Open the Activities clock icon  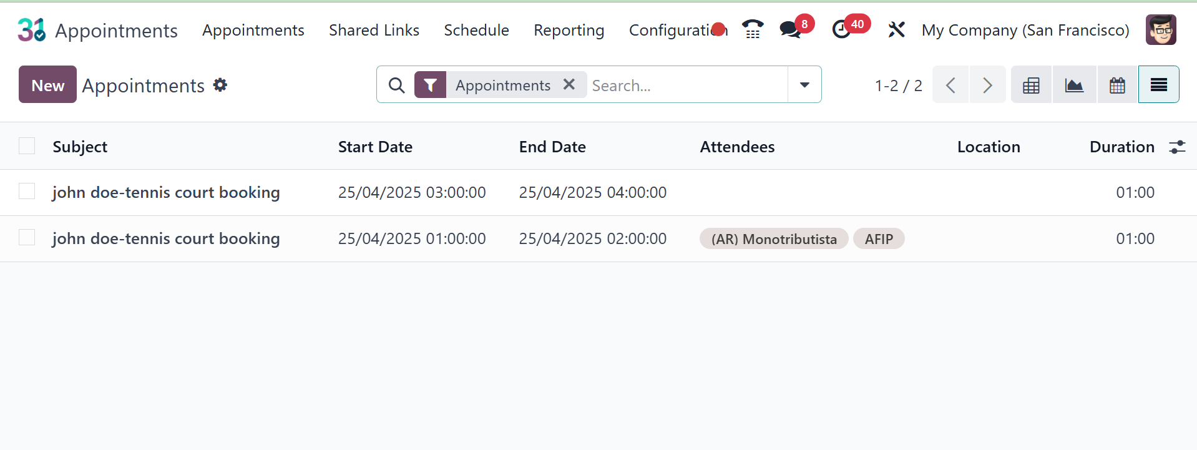pos(842,29)
